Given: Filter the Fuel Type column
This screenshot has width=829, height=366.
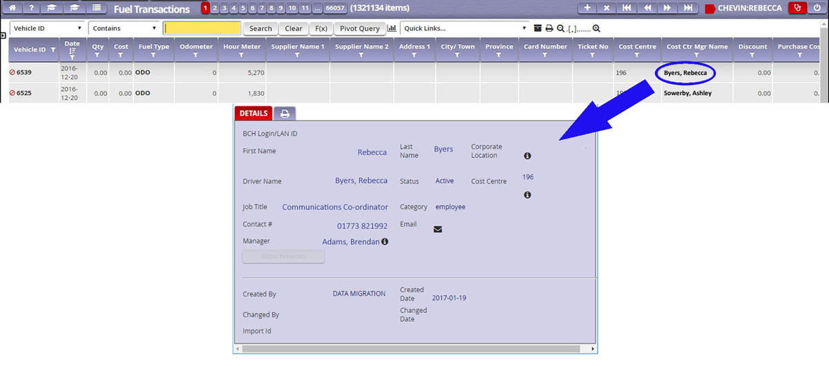Looking at the screenshot, I should tap(153, 54).
